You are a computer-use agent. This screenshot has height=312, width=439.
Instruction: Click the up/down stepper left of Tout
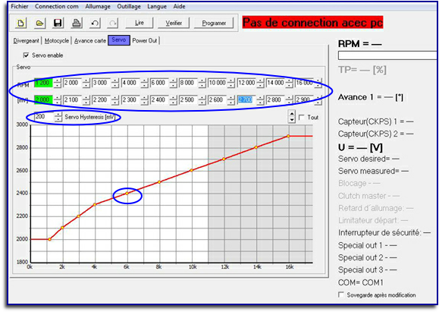(x=291, y=117)
